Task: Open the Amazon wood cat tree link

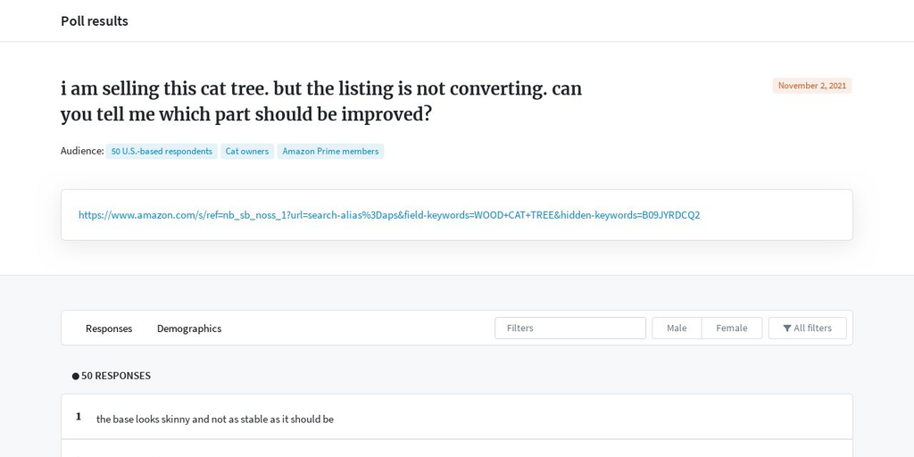Action: pyautogui.click(x=389, y=215)
